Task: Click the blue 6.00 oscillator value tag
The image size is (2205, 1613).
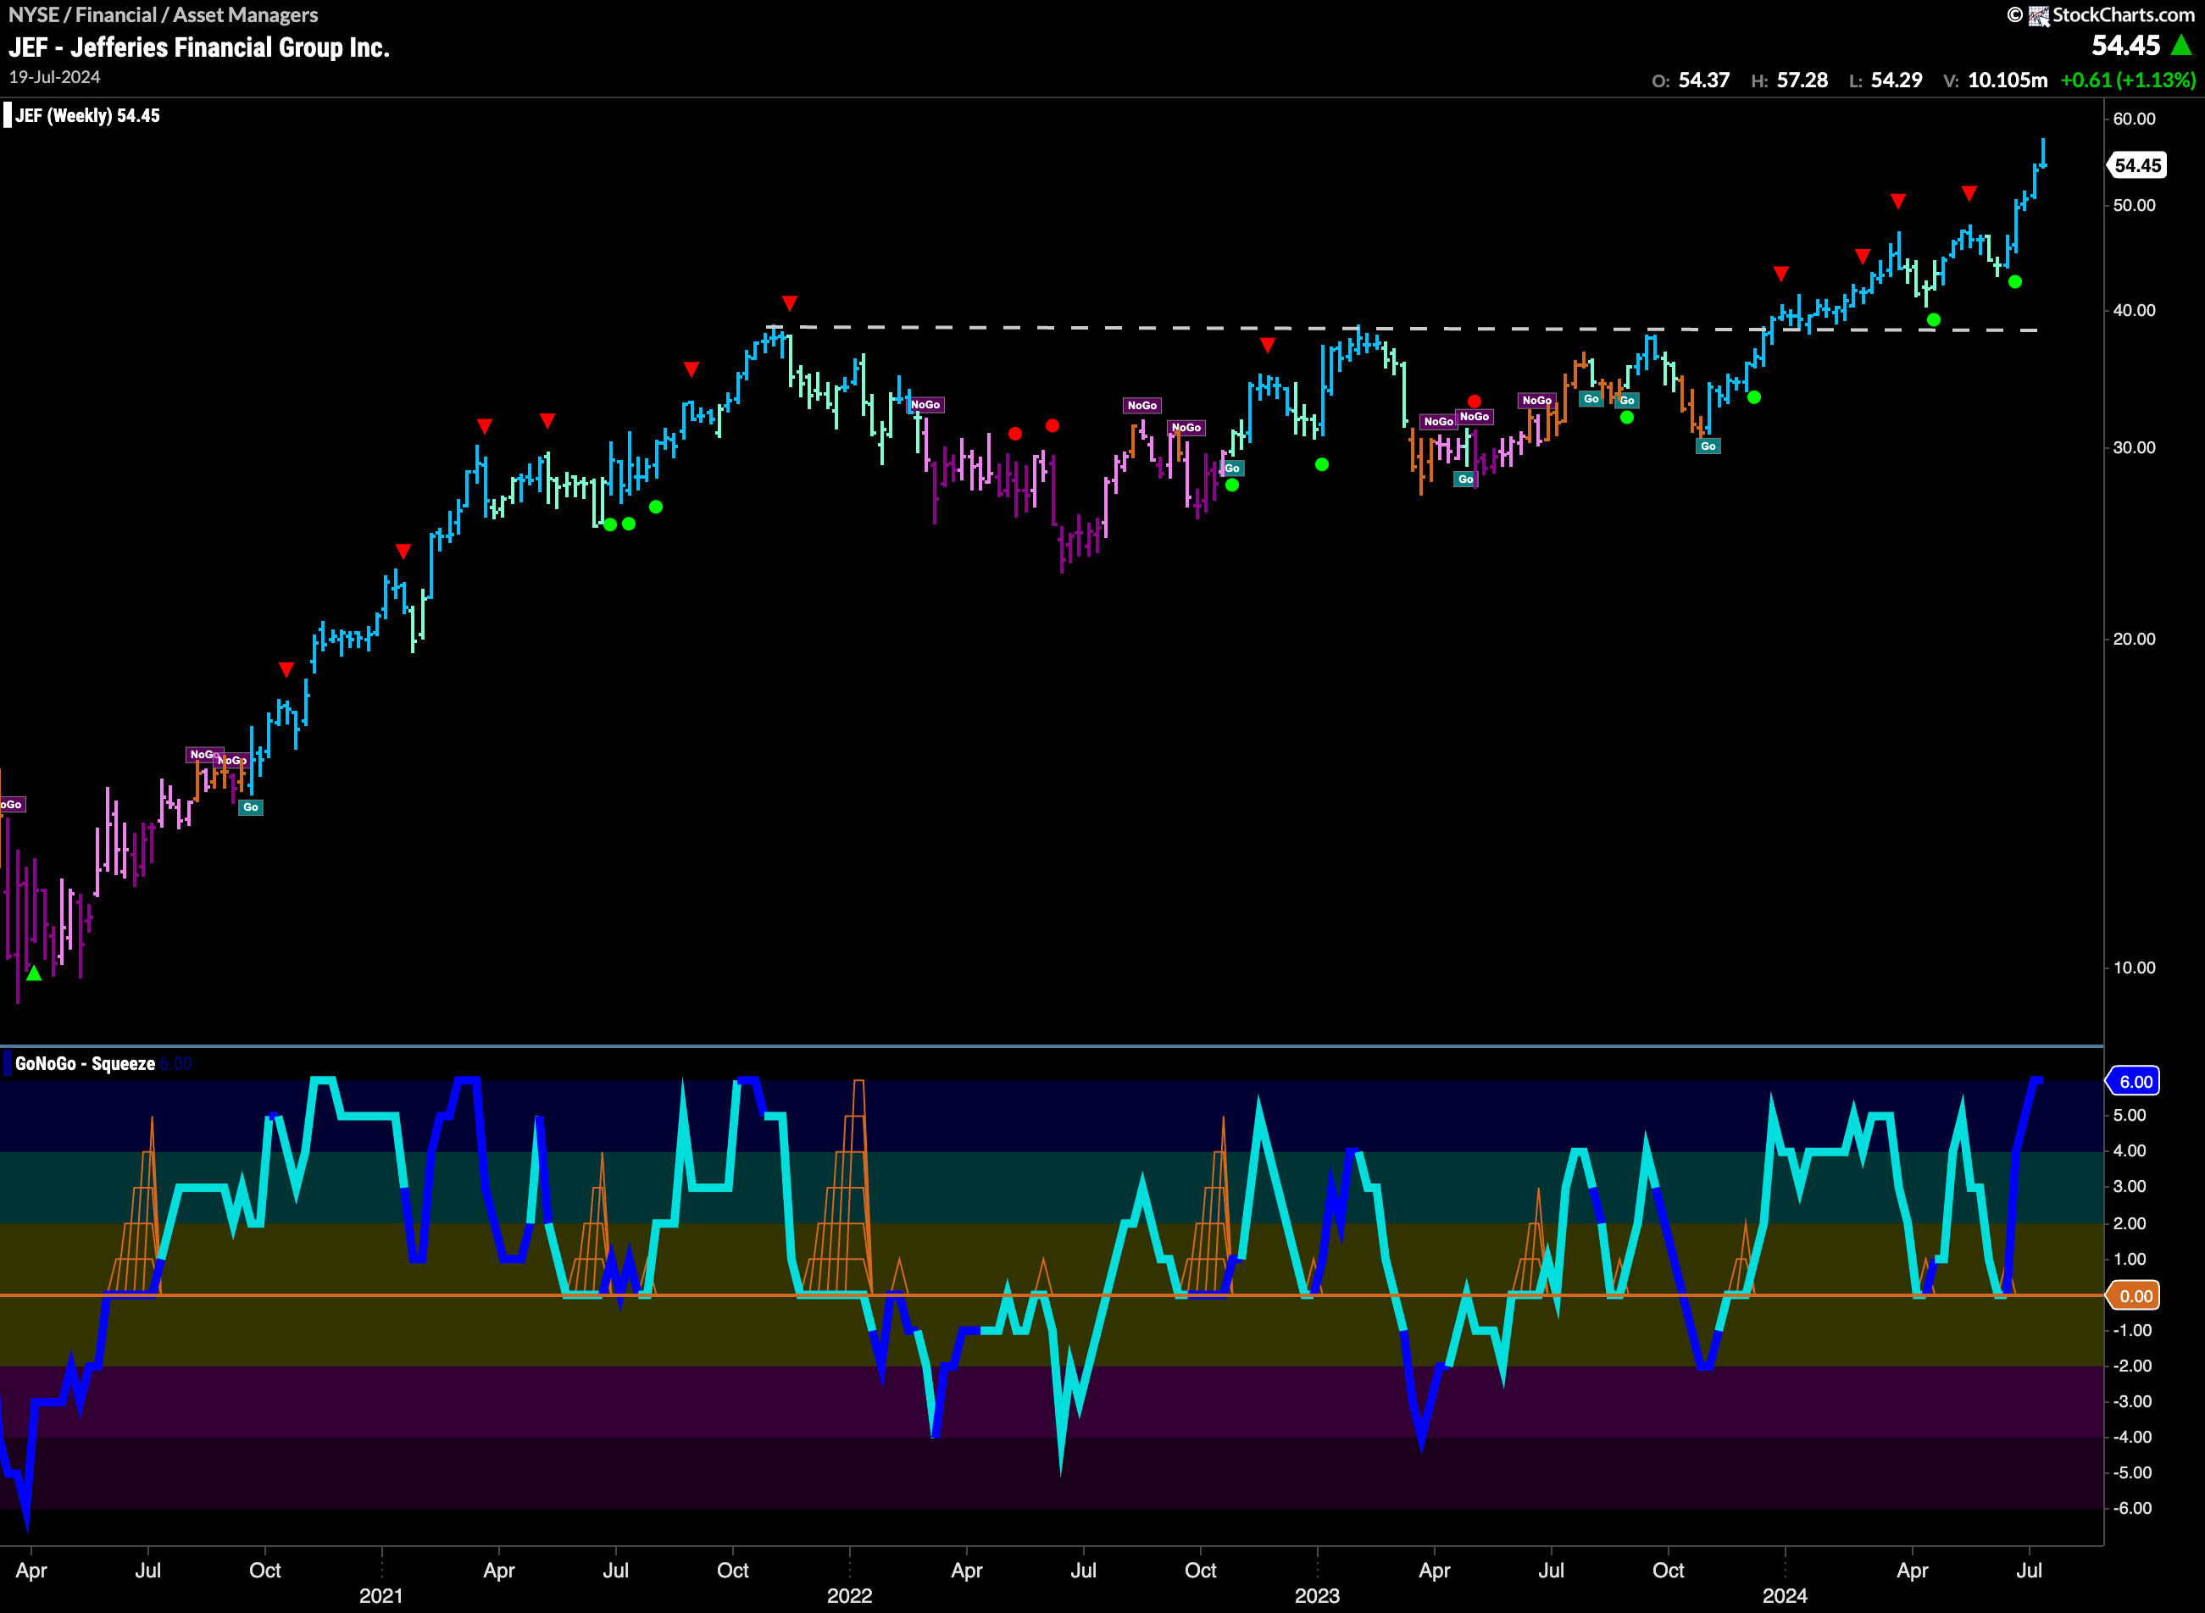Action: 2135,1081
